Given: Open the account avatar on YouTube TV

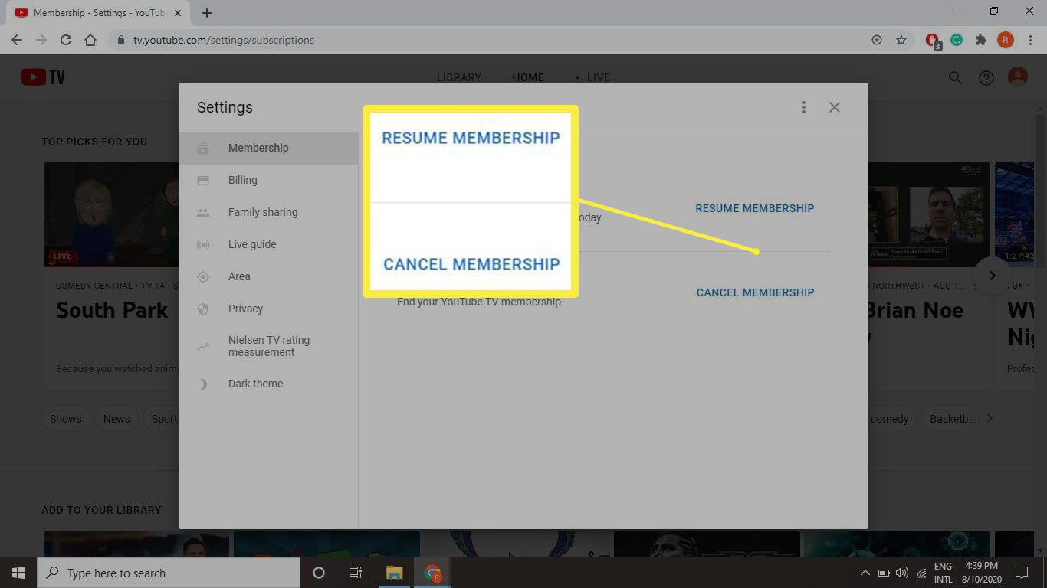Looking at the screenshot, I should coord(1018,77).
